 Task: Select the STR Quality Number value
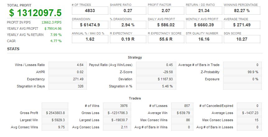click(203, 39)
